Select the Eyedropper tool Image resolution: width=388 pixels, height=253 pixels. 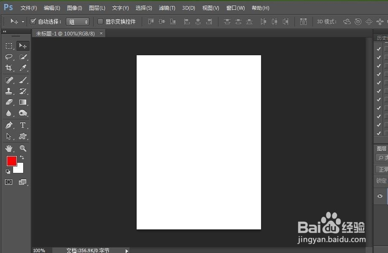23,68
